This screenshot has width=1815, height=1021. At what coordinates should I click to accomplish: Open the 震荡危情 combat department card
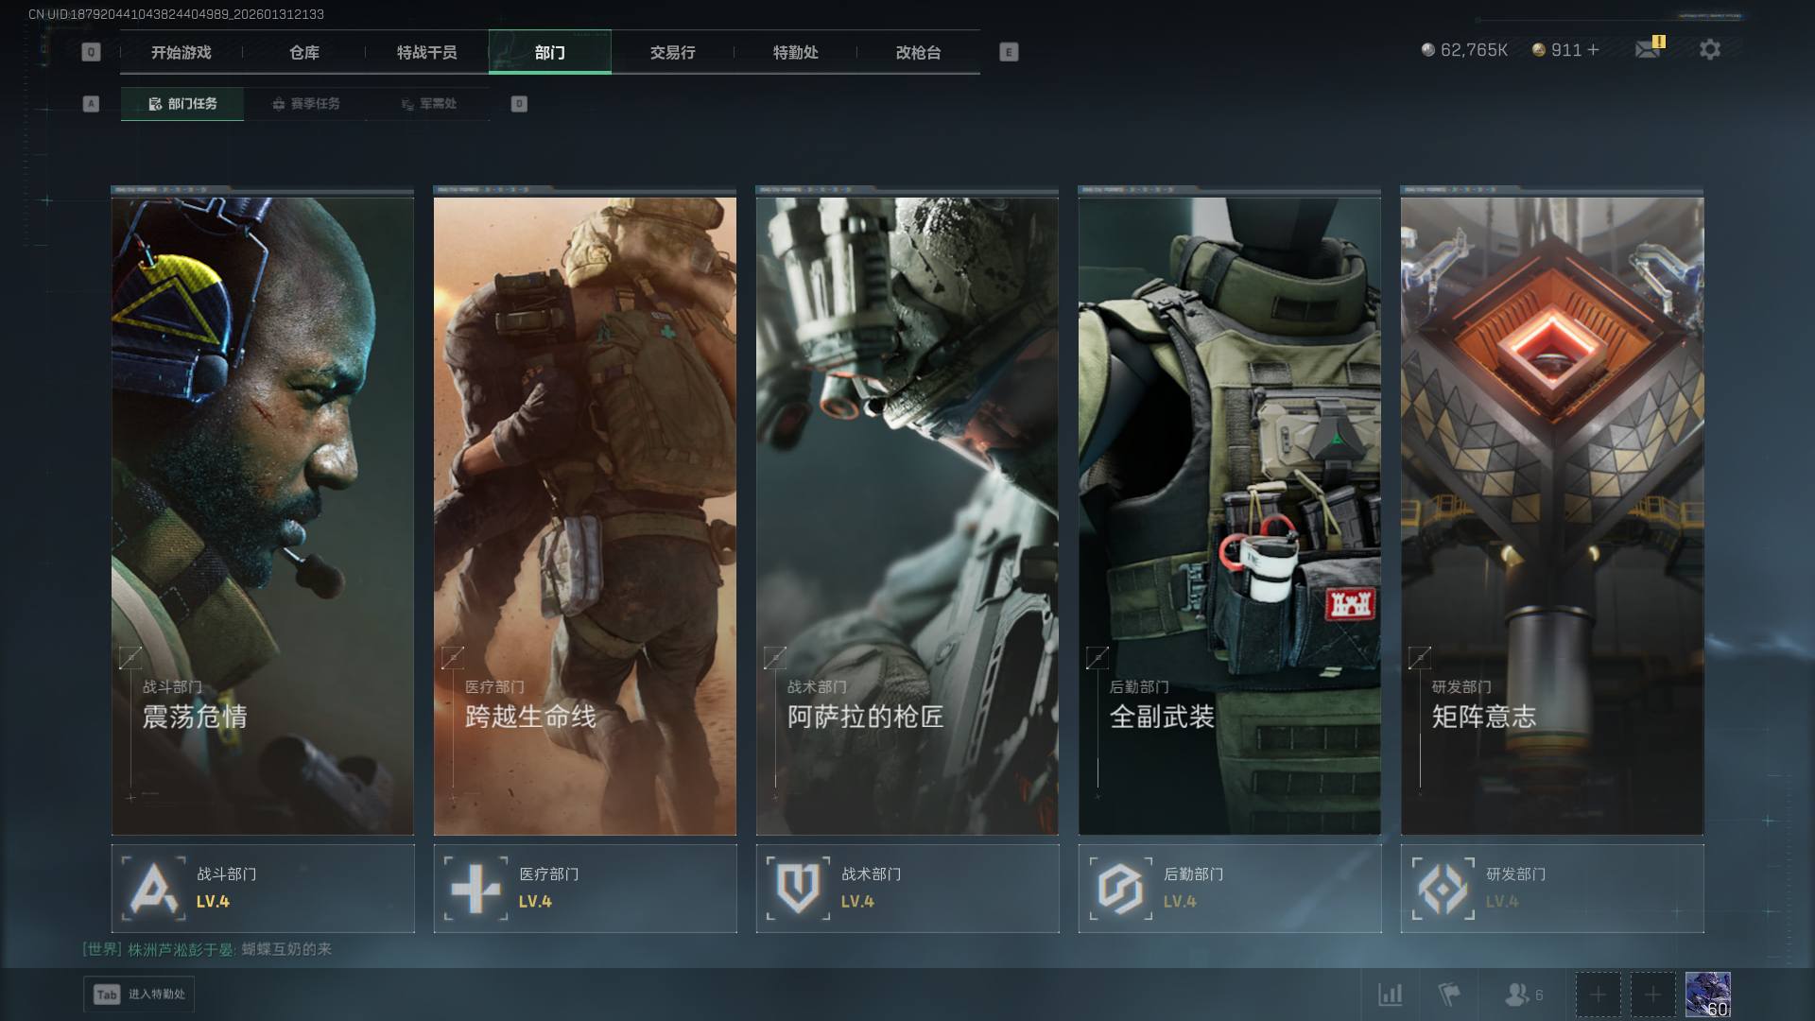[x=263, y=515]
